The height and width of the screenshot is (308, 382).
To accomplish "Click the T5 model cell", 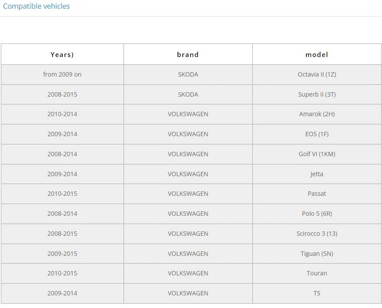I will coord(317,293).
